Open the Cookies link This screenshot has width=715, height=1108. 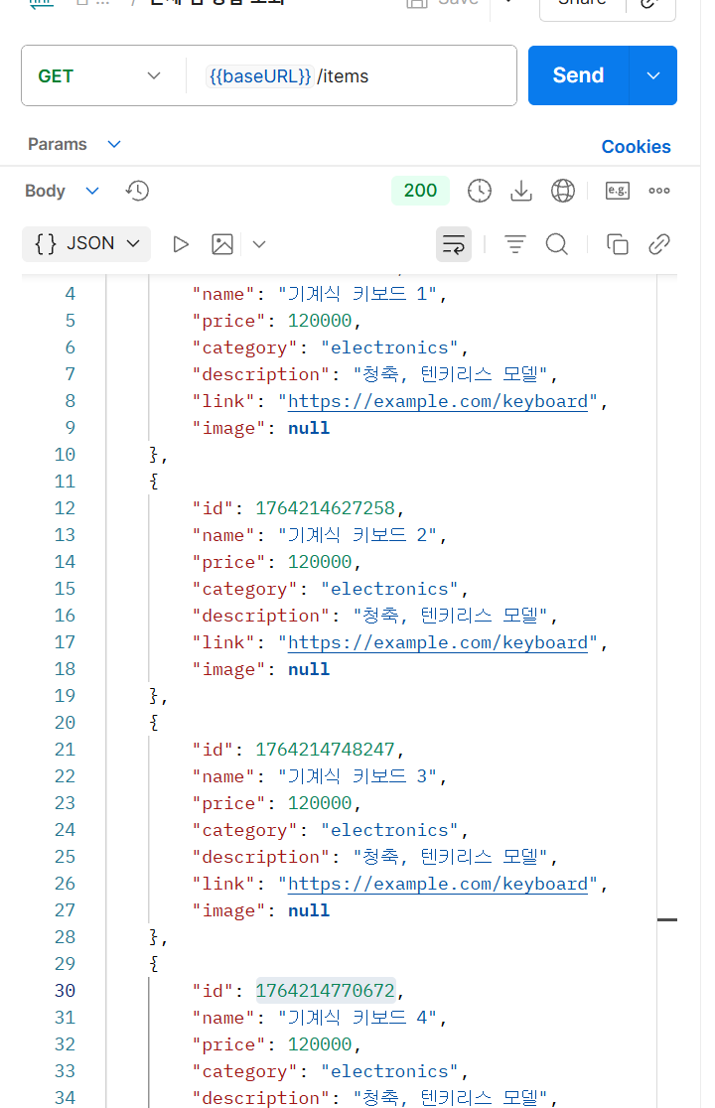click(x=636, y=146)
